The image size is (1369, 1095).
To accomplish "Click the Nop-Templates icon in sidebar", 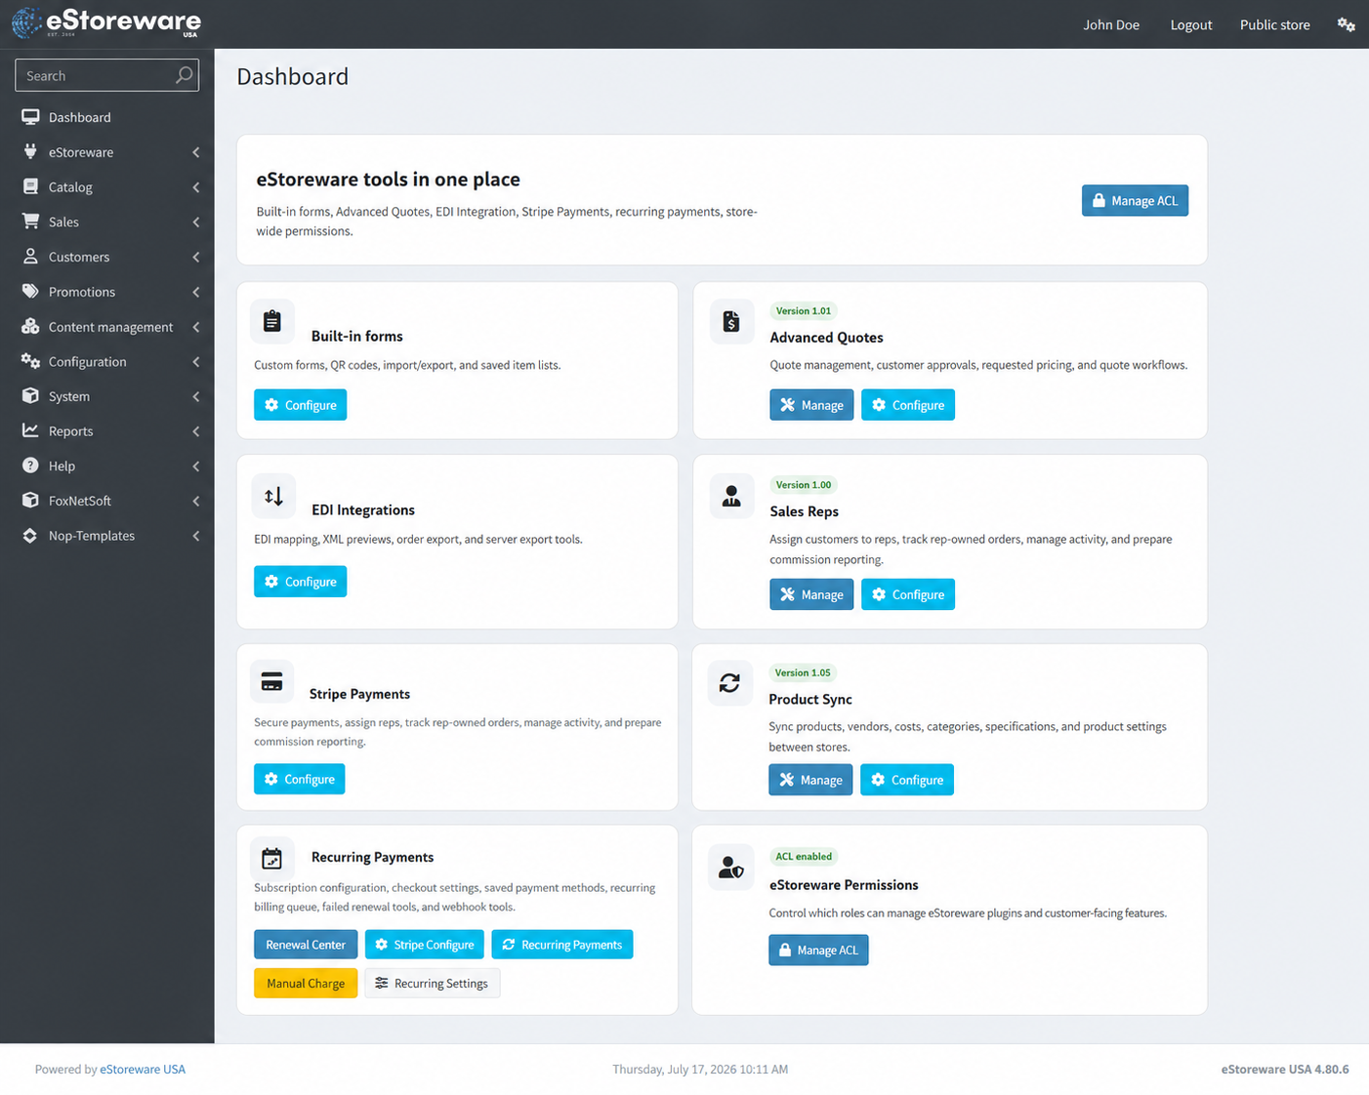I will pos(30,536).
